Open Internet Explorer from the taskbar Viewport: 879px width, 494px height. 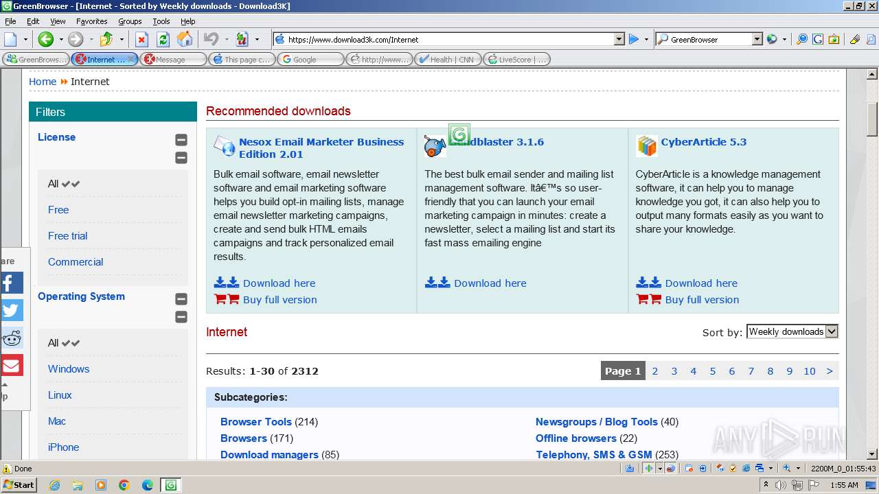pos(54,485)
